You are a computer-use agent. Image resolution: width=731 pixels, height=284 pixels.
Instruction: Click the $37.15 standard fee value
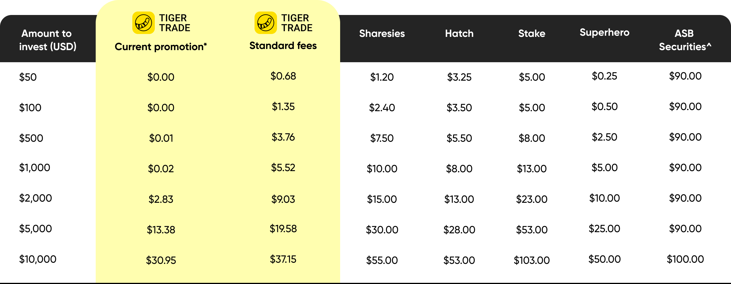click(x=283, y=259)
